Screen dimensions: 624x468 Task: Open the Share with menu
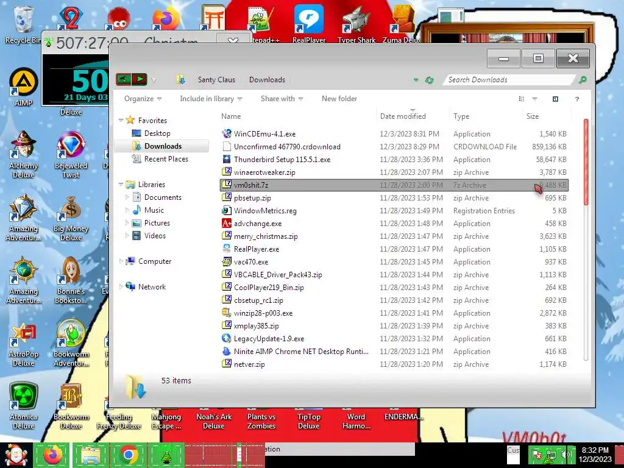pyautogui.click(x=282, y=99)
